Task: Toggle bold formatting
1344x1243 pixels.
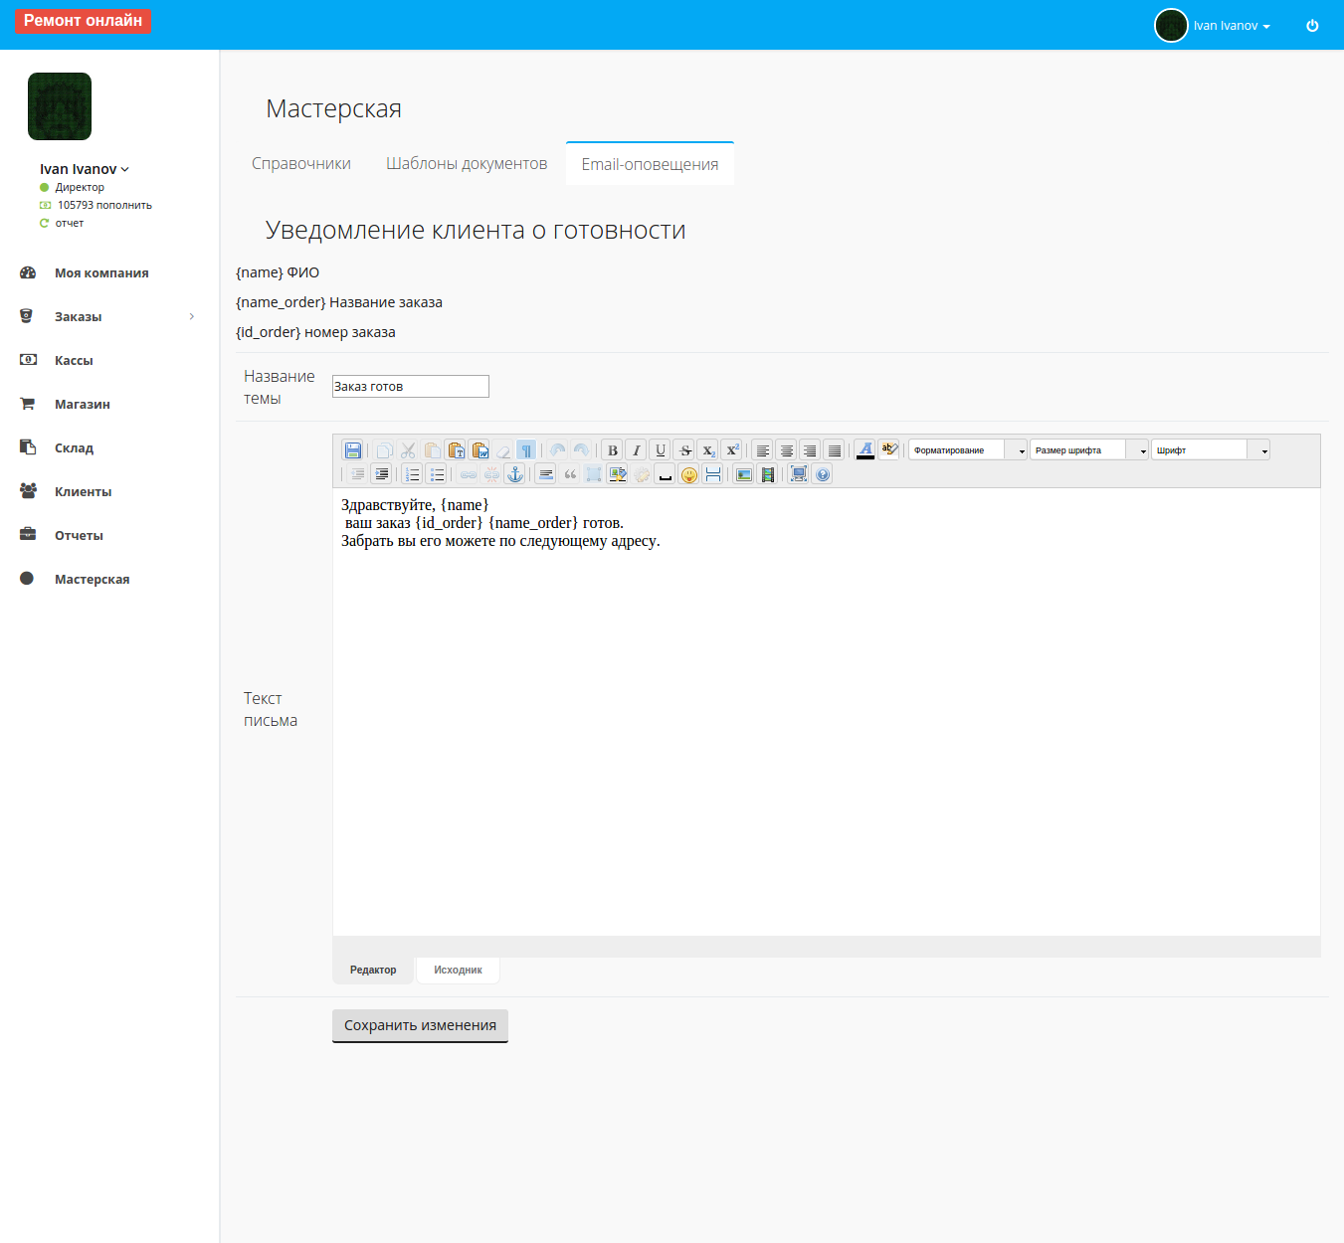Action: (613, 450)
